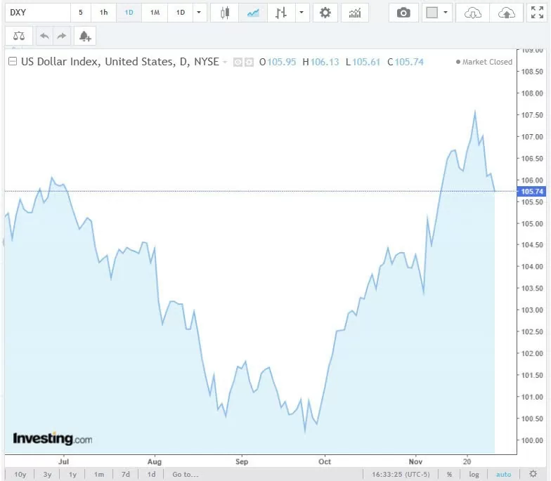The width and height of the screenshot is (551, 481).
Task: Toggle percentage scale mode
Action: (x=449, y=475)
